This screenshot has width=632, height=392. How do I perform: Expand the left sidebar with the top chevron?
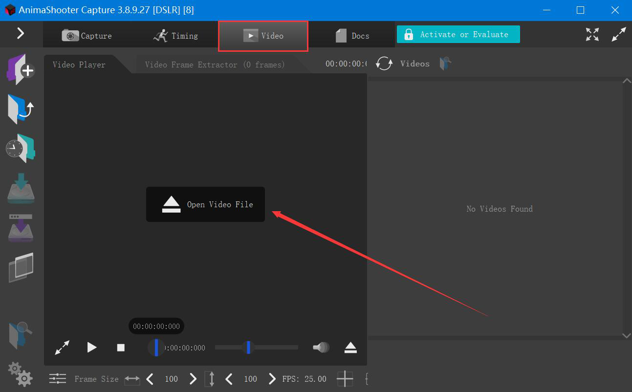click(x=21, y=33)
